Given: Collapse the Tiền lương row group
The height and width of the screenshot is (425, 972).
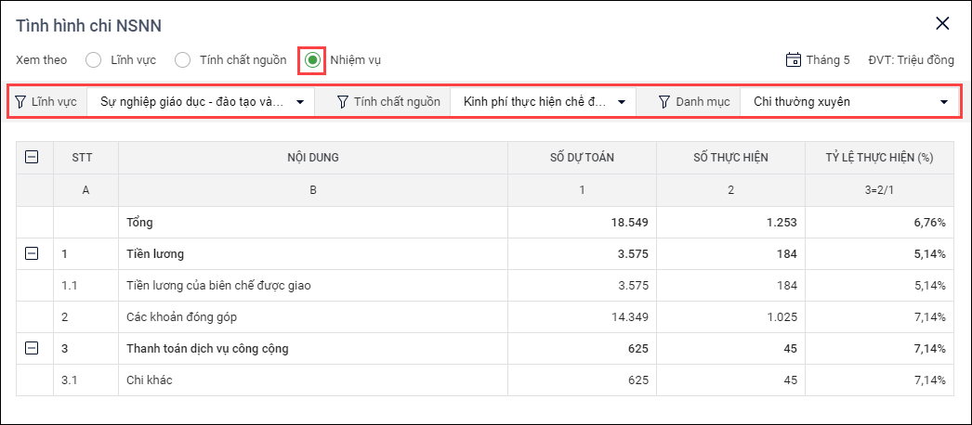Looking at the screenshot, I should click(32, 252).
